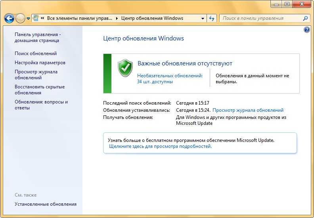Select 'Центр обновления Windows' breadcrumb

click(152, 18)
